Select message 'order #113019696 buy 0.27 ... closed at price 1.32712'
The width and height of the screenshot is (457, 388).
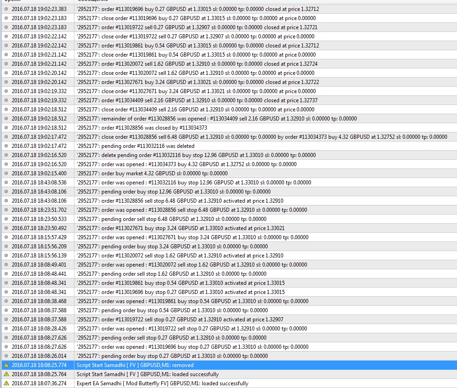[x=198, y=9]
